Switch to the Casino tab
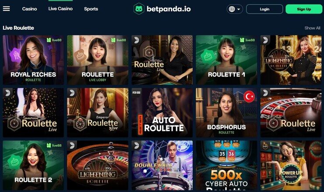Image resolution: width=324 pixels, height=192 pixels. [x=29, y=9]
